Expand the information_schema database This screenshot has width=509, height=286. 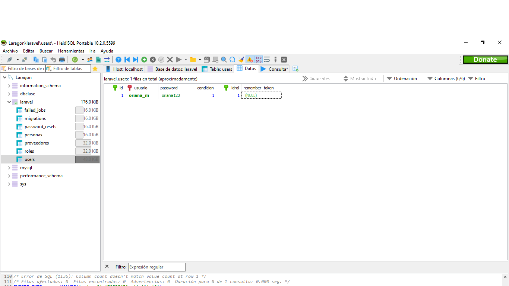click(9, 86)
